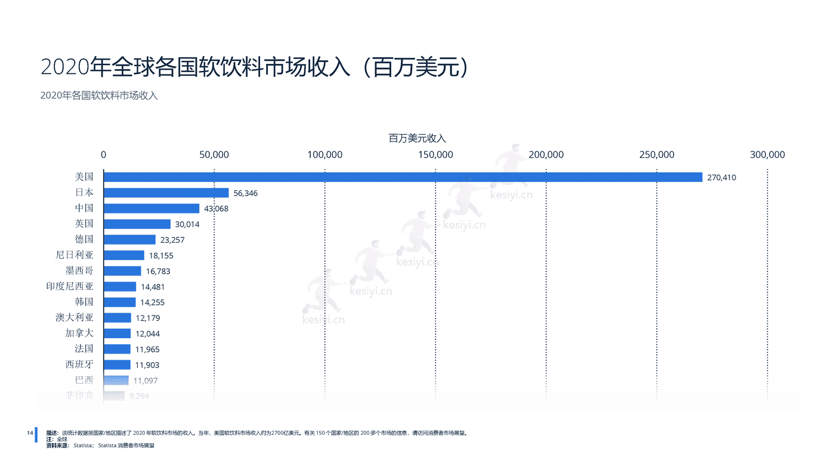Click the country label 日本
835x470 pixels.
coord(84,193)
